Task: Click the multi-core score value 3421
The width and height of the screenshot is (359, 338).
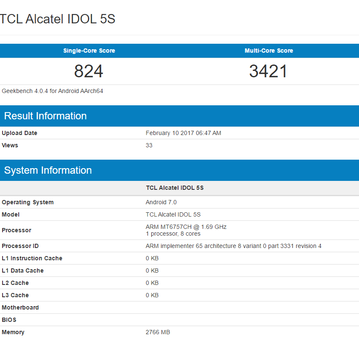Action: tap(268, 71)
